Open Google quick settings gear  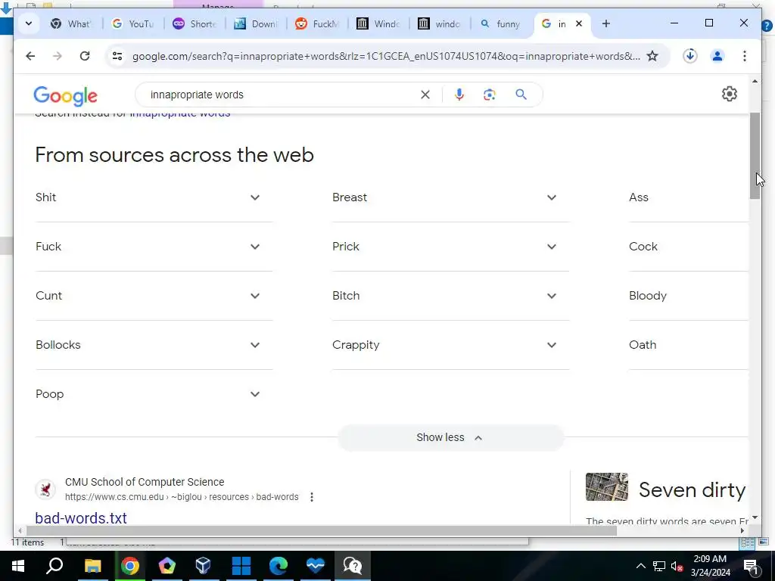(x=730, y=94)
